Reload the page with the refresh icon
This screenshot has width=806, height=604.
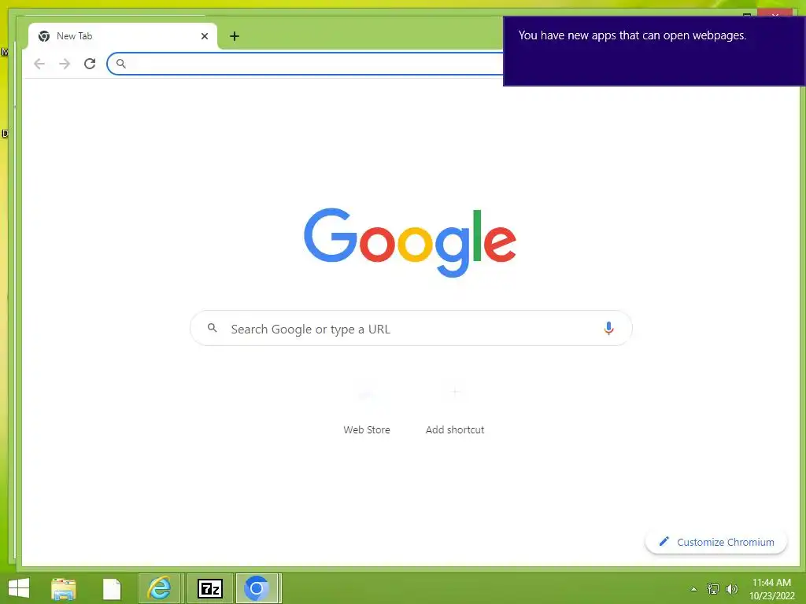[90, 64]
